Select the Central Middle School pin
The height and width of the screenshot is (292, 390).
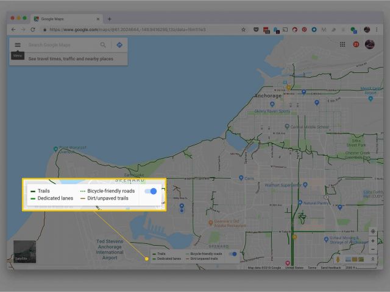pos(287,127)
